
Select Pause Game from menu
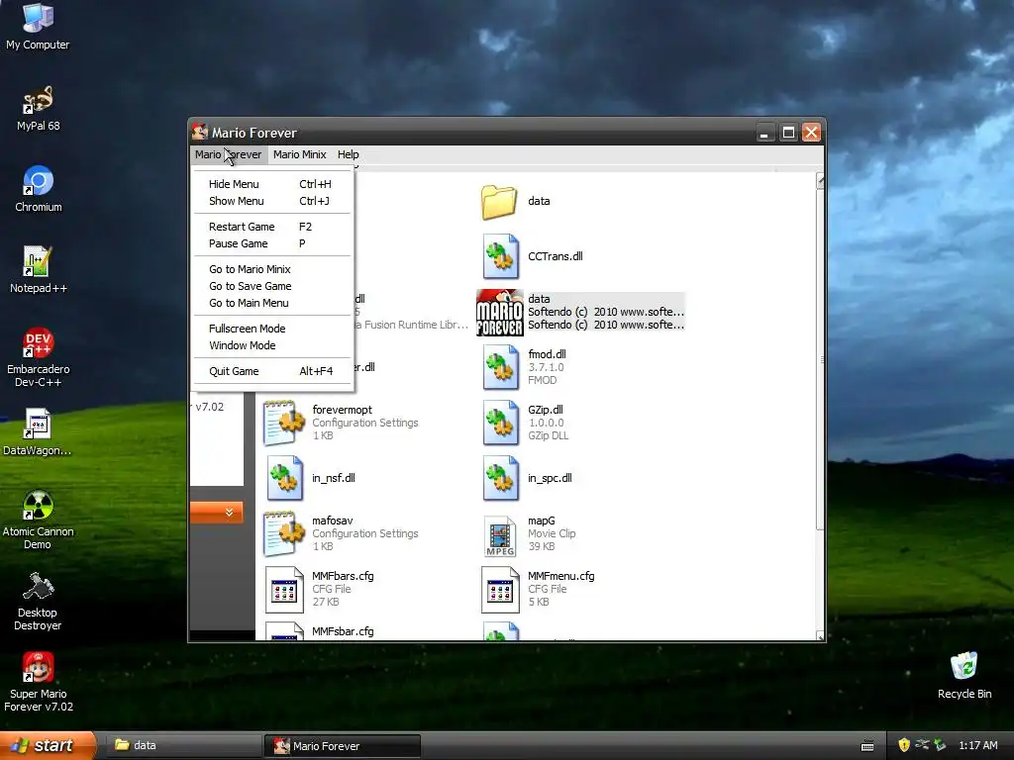pyautogui.click(x=271, y=243)
